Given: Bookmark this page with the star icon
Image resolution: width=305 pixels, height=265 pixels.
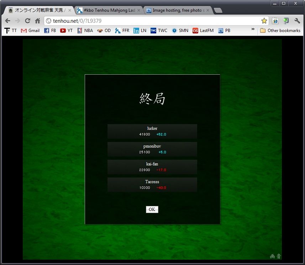Looking at the screenshot, I should point(264,21).
